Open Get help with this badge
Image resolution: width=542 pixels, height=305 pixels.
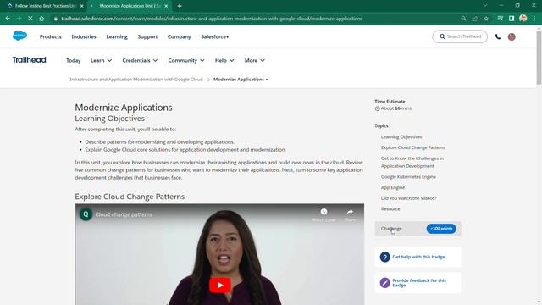(418, 257)
